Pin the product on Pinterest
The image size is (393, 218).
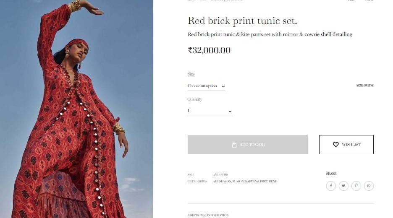click(x=356, y=186)
